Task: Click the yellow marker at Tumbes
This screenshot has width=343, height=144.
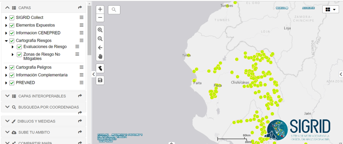Action: pos(228,6)
